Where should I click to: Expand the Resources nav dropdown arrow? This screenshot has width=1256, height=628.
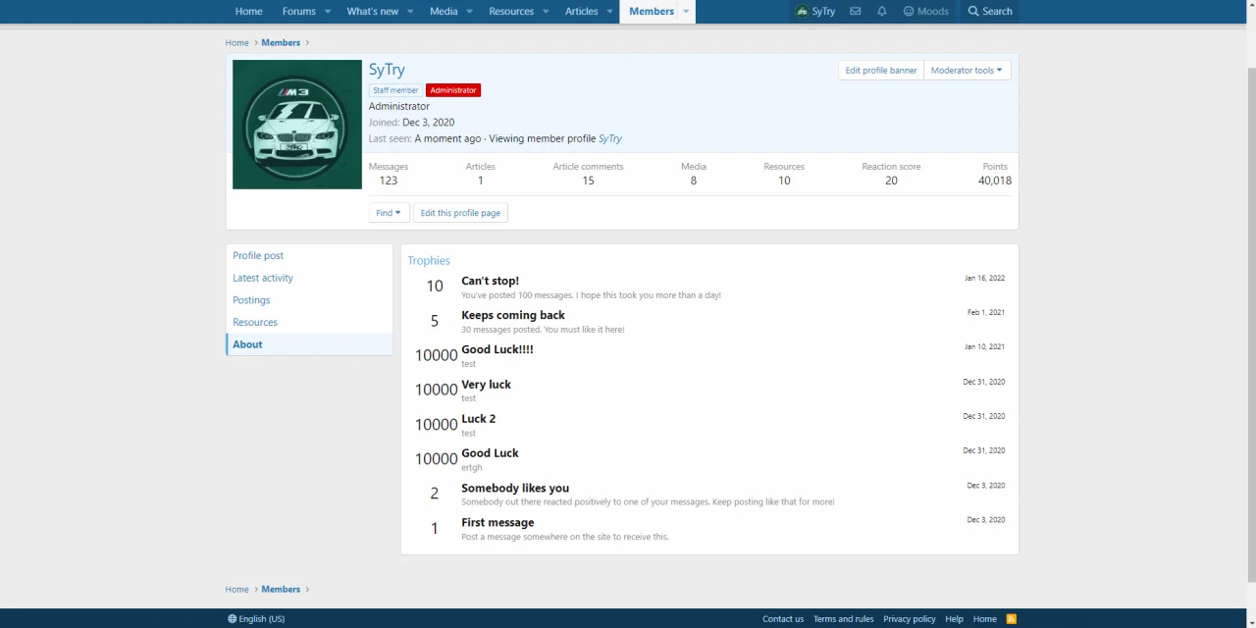[x=546, y=12]
